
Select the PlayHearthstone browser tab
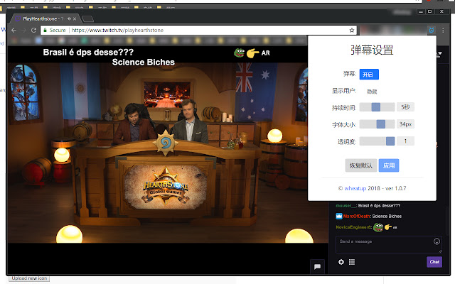pos(41,19)
